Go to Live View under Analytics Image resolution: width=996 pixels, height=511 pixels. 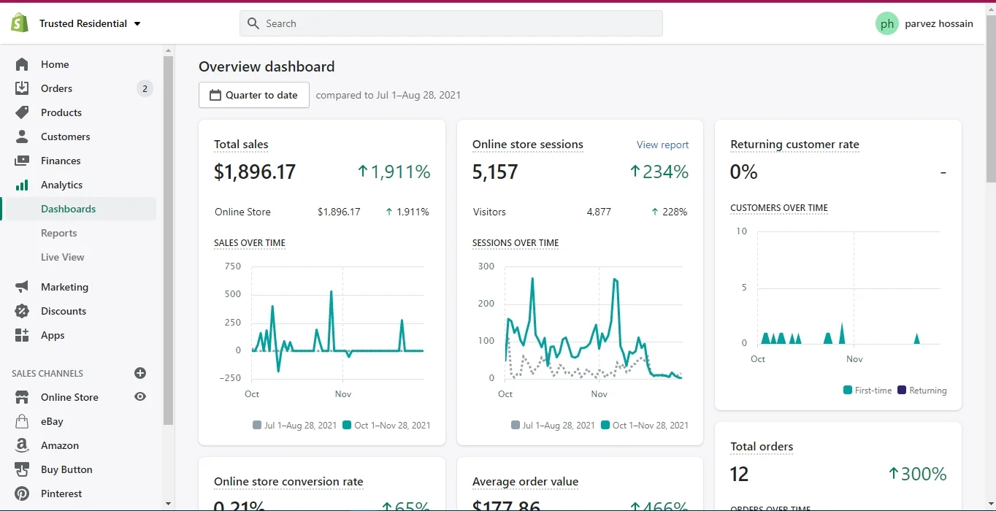pos(63,257)
